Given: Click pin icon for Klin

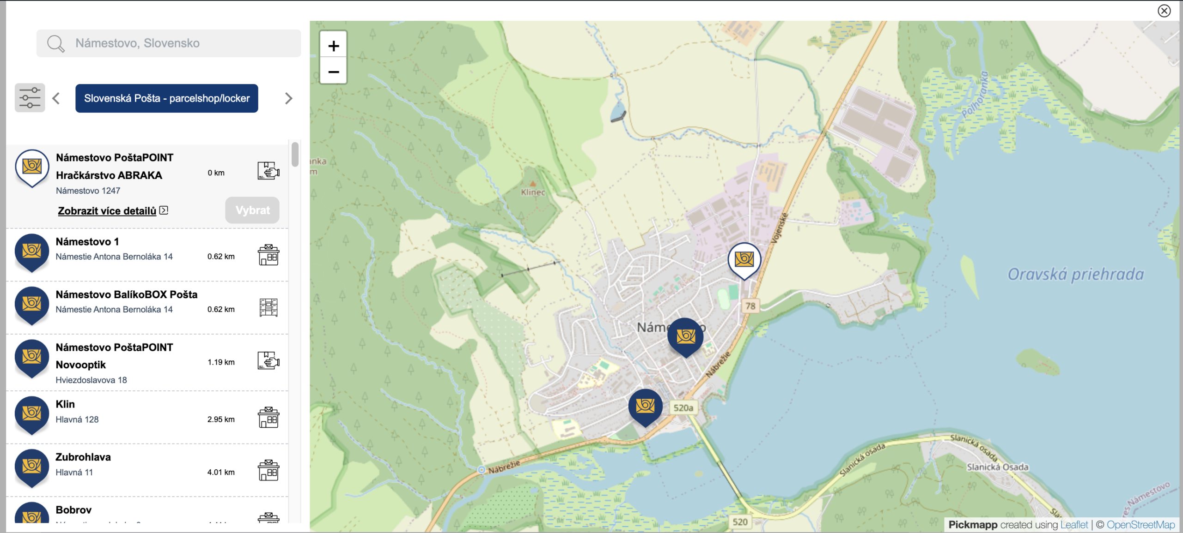Looking at the screenshot, I should click(32, 415).
